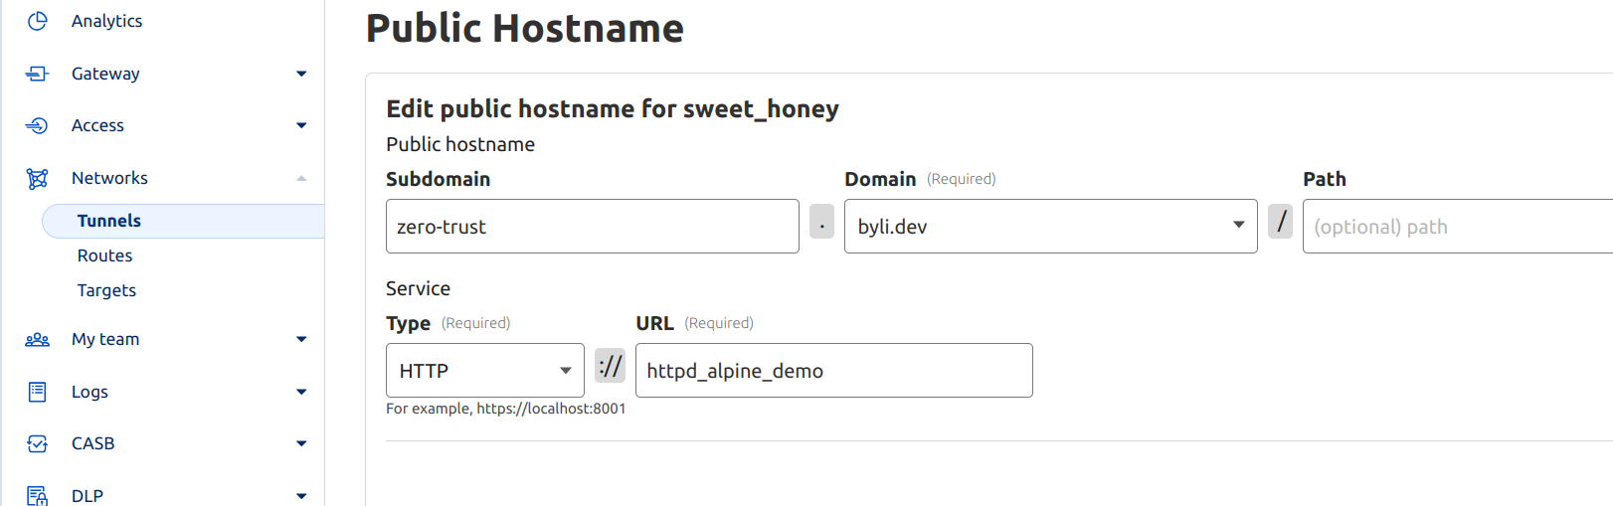This screenshot has width=1613, height=506.
Task: Click the Gateway sidebar icon
Action: pos(38,74)
